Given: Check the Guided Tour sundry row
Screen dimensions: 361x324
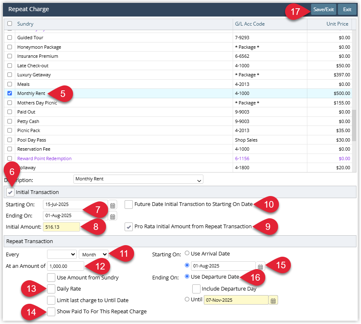Looking at the screenshot, I should pyautogui.click(x=9, y=38).
